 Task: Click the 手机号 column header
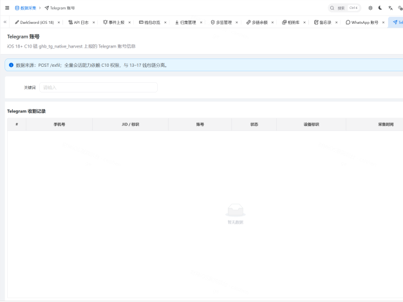click(x=59, y=125)
